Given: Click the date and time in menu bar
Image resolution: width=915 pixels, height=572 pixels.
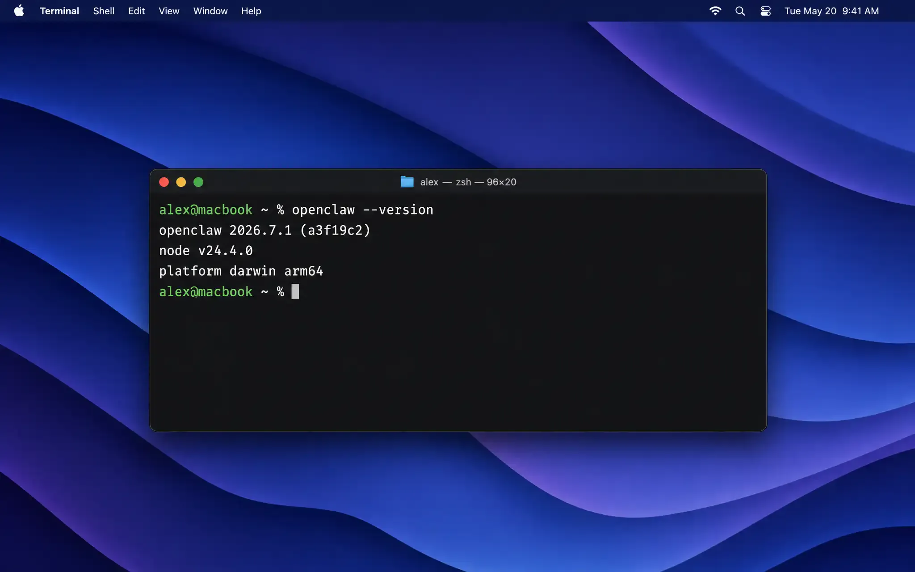Looking at the screenshot, I should click(831, 11).
